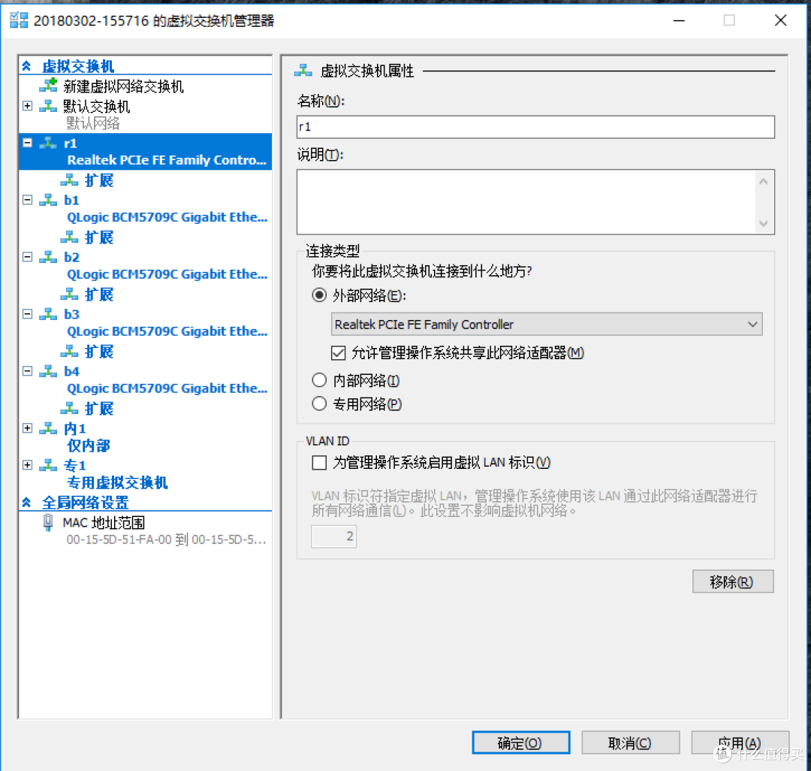Collapse the b1 tree node

(28, 200)
